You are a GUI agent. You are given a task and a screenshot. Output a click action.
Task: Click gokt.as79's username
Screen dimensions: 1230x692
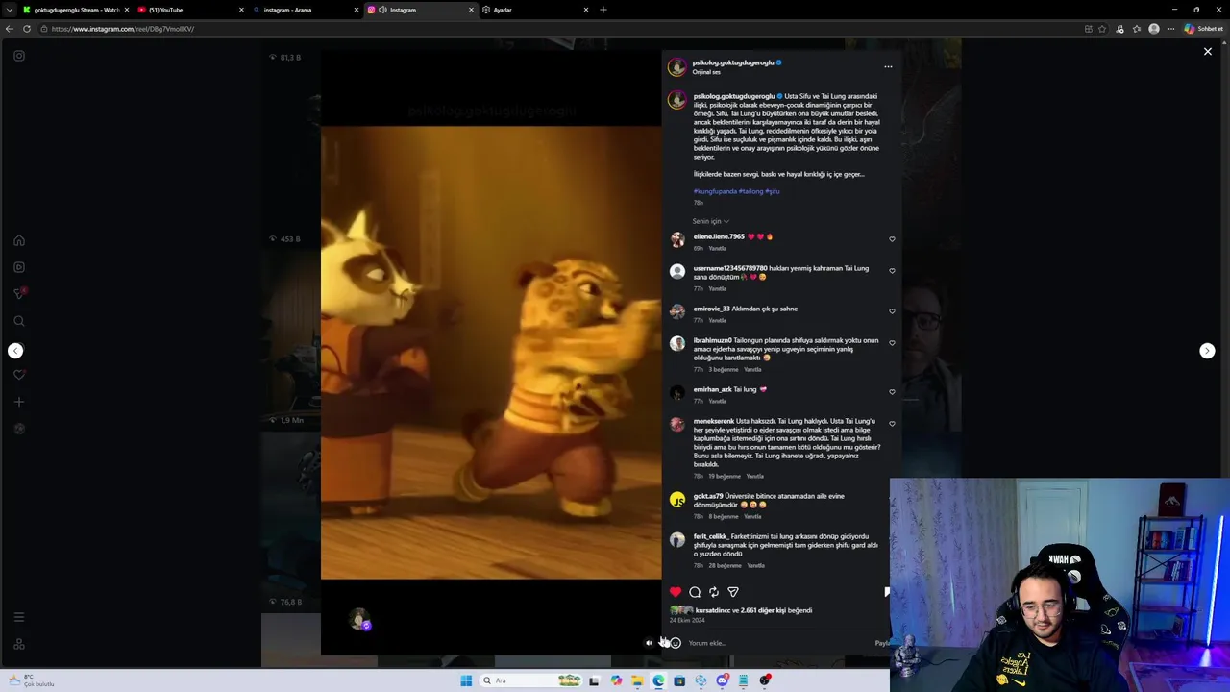[x=708, y=496]
